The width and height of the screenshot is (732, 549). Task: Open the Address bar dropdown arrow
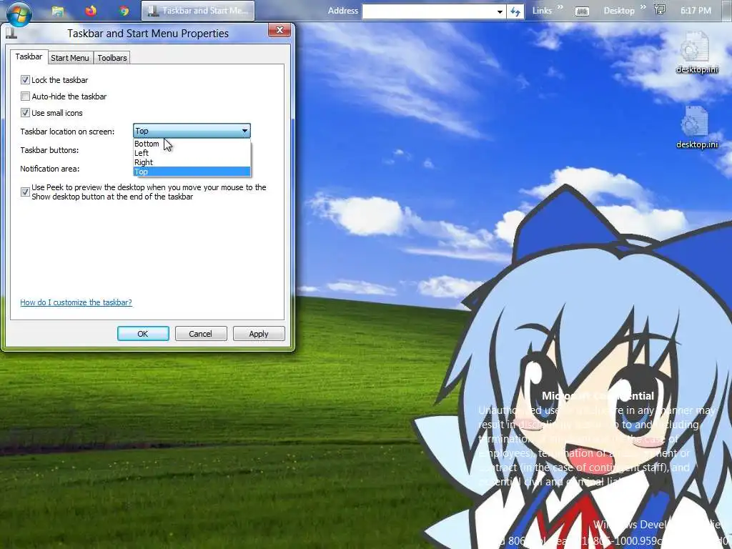500,11
